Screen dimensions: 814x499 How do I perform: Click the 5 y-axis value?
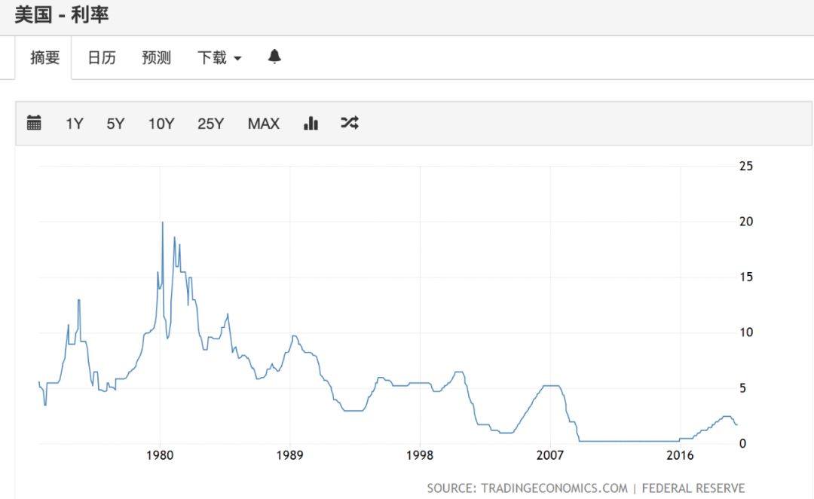pyautogui.click(x=742, y=388)
